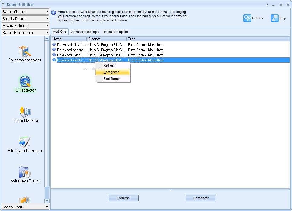The image size is (292, 211).
Task: Collapse the System Maintenance section
Action: (x=25, y=32)
